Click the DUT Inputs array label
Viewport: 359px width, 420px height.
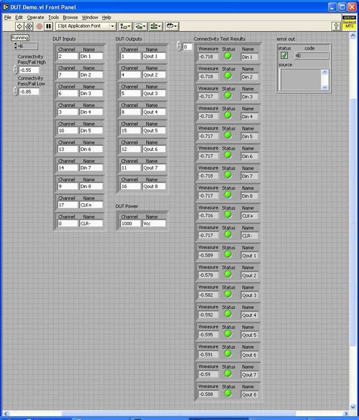64,39
